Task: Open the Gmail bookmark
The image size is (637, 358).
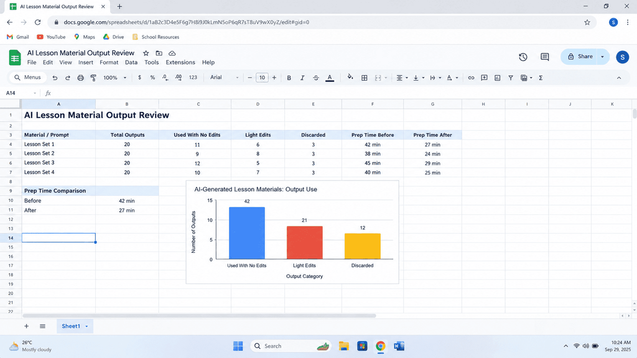Action: tap(18, 37)
